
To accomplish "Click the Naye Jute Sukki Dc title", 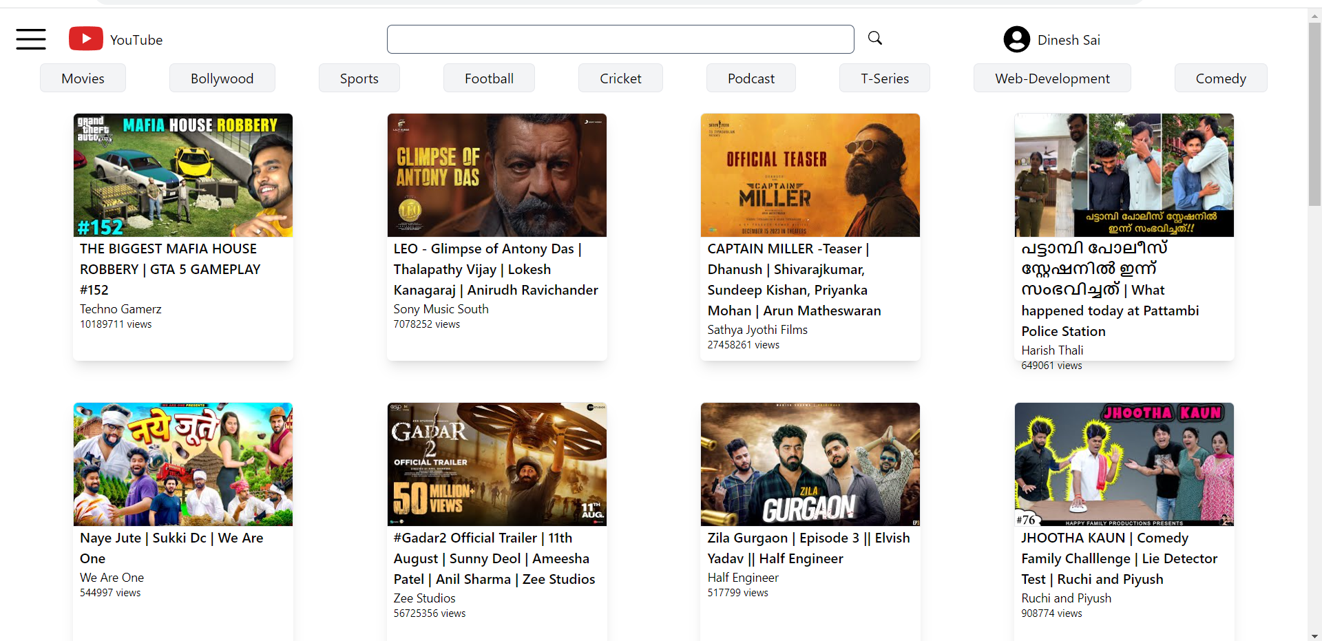I will click(171, 548).
